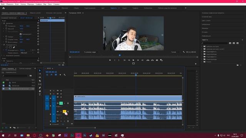Toggle V3 track output eye
246x138 pixels.
click(x=61, y=90)
